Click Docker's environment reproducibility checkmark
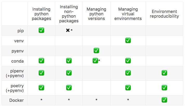185x107 pixels. click(x=164, y=99)
